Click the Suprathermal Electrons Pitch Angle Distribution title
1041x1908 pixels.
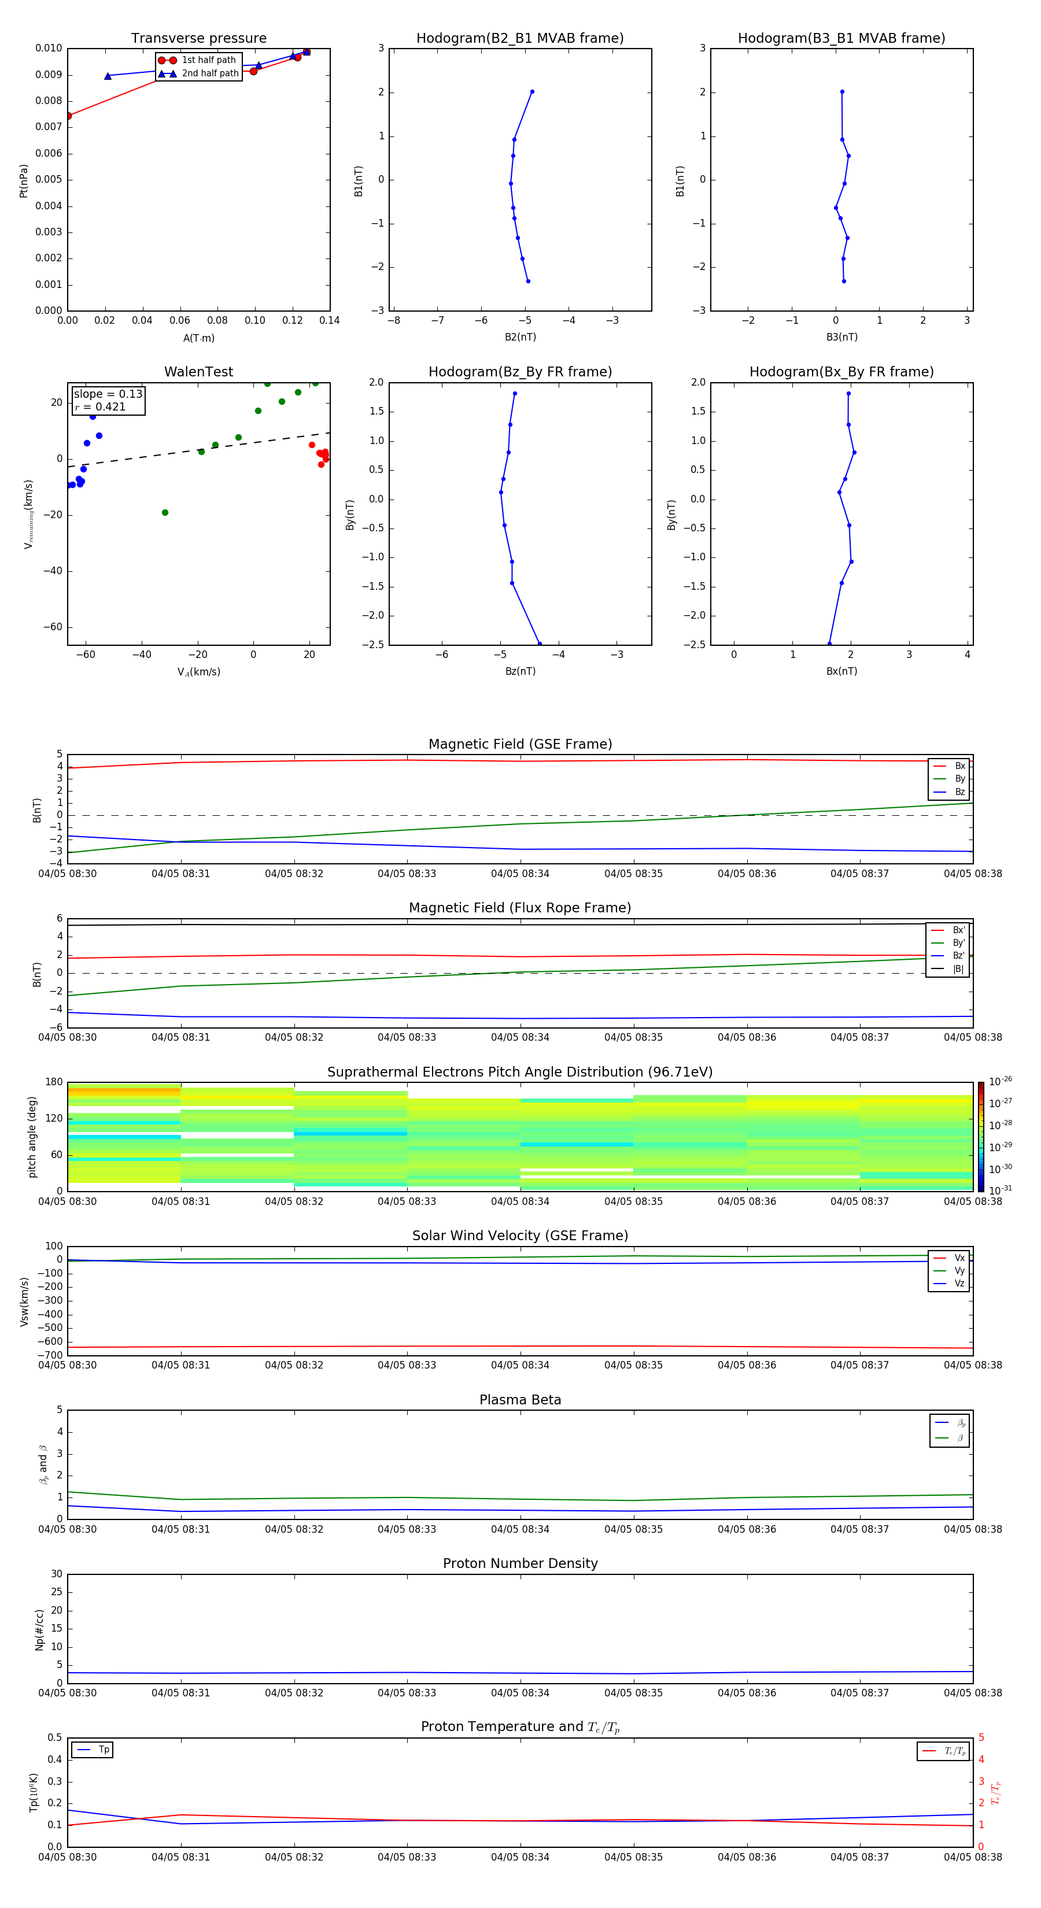coord(520,1072)
